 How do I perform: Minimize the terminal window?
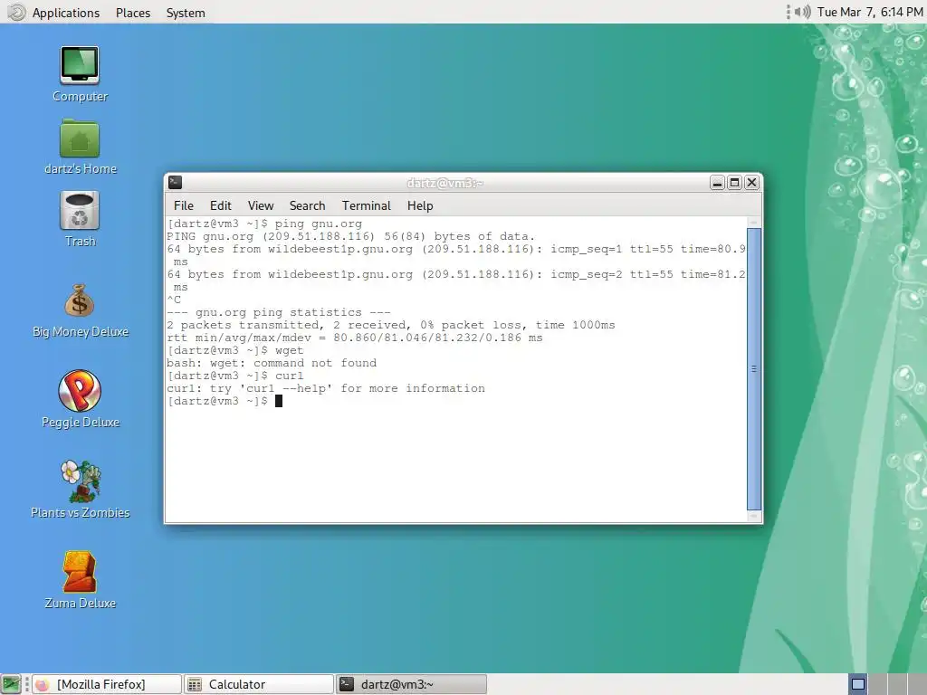pyautogui.click(x=717, y=183)
